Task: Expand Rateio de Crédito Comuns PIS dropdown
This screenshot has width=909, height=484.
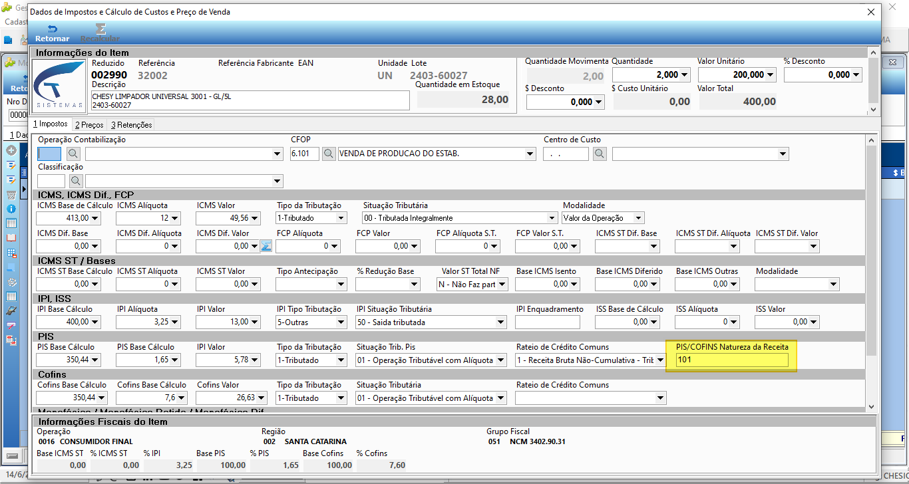Action: 660,360
